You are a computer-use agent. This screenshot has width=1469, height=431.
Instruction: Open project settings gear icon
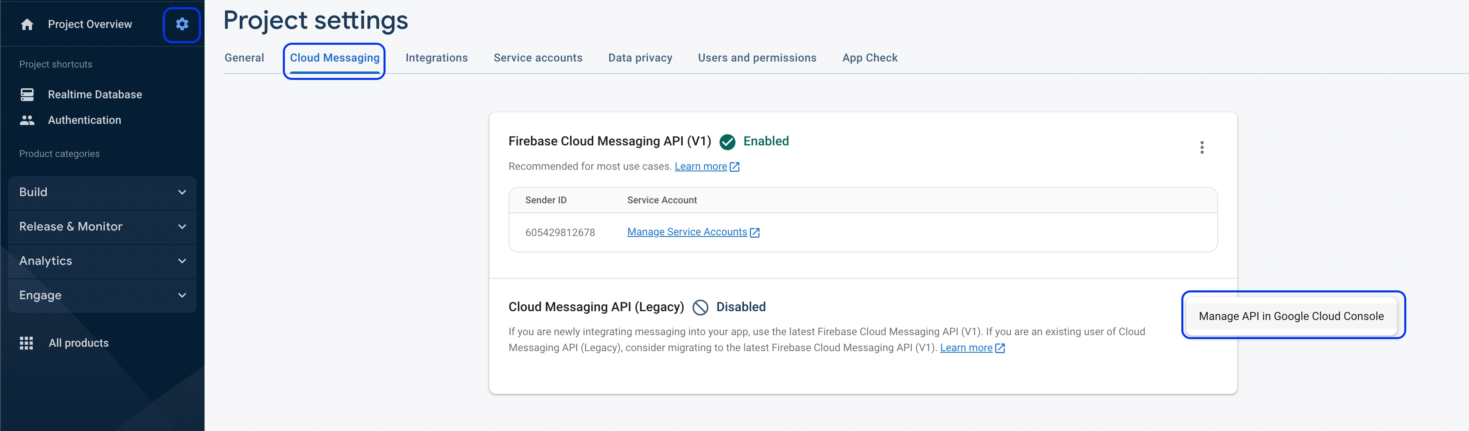click(182, 24)
